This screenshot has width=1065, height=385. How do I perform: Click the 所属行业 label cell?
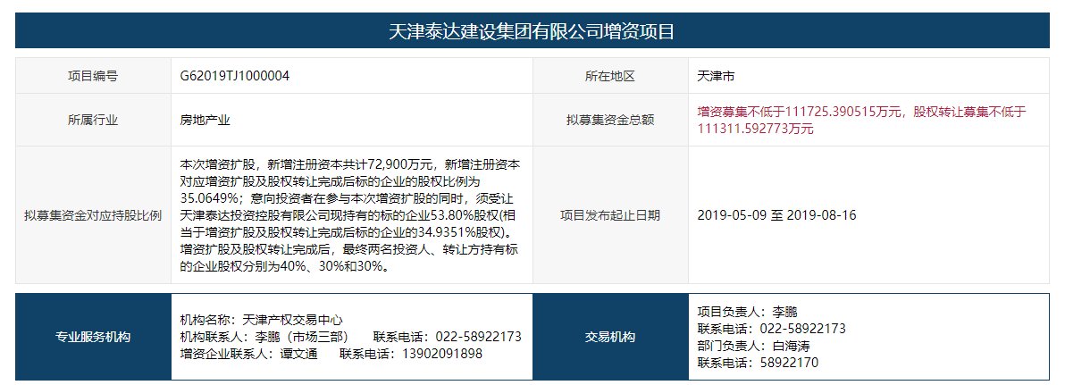(93, 121)
